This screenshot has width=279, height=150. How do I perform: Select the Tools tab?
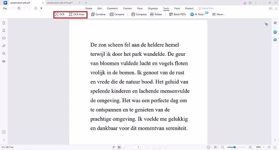click(166, 8)
